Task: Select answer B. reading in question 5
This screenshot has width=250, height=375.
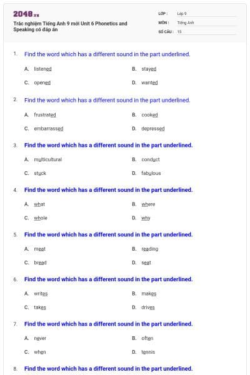Action: (145, 249)
